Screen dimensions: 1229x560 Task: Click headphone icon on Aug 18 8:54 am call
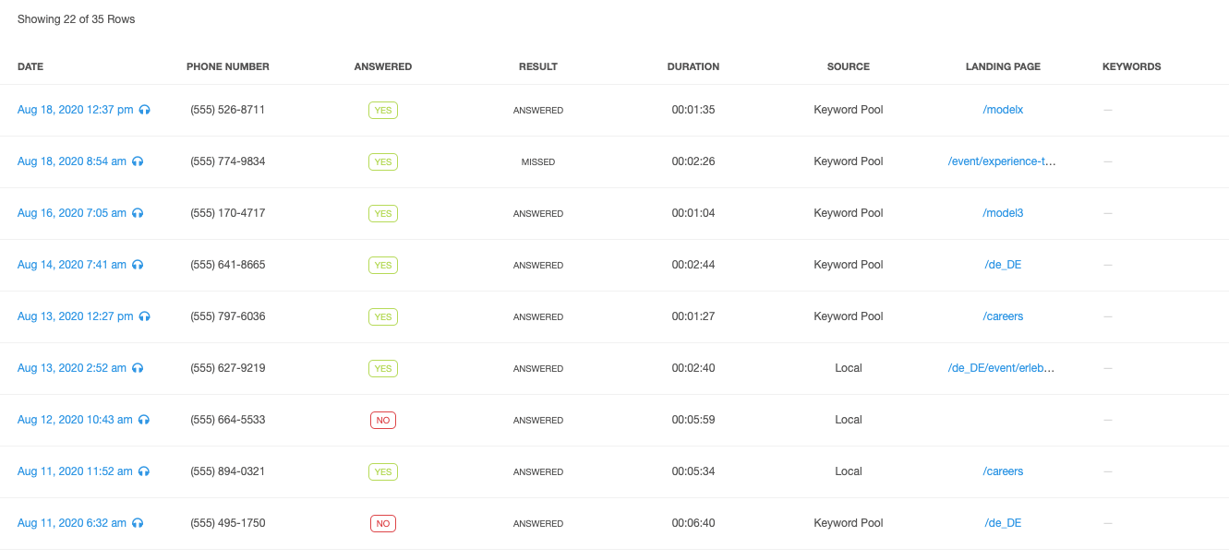[x=138, y=161]
